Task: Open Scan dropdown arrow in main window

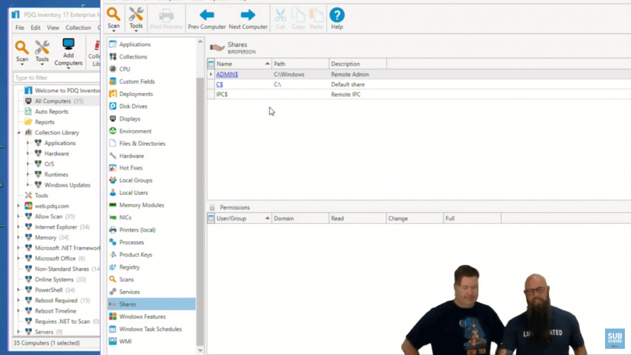Action: tap(22, 64)
